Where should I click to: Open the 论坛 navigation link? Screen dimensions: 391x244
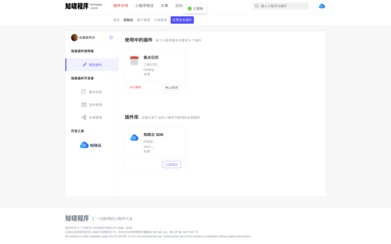click(x=179, y=6)
